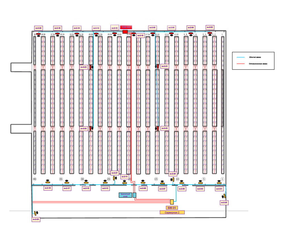Click the red SW-02 switch box at top
The image size is (284, 235).
coord(125,32)
